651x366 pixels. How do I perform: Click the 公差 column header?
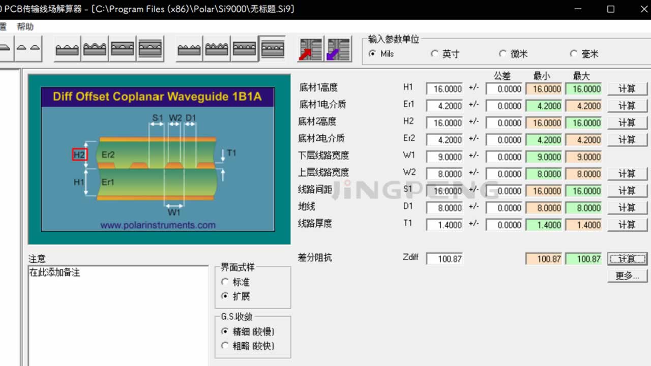click(x=502, y=76)
